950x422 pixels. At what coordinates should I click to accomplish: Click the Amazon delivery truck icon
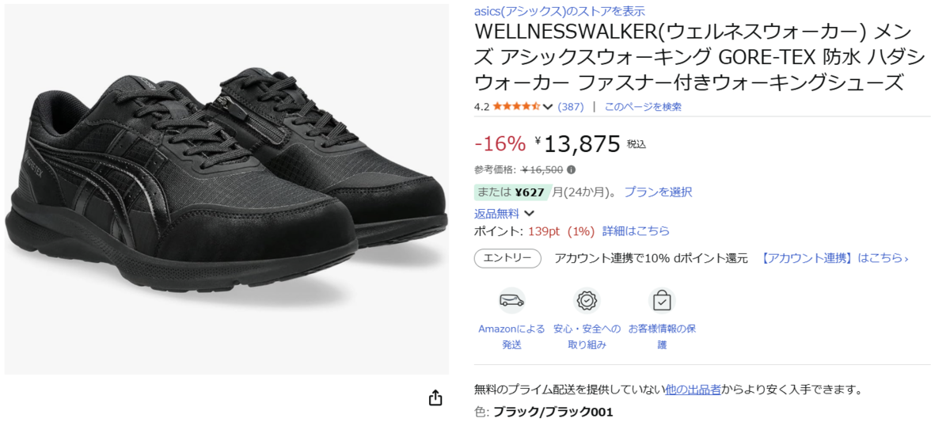pyautogui.click(x=511, y=301)
